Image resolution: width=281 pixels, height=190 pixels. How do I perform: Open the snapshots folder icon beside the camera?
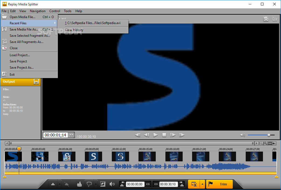point(274,19)
